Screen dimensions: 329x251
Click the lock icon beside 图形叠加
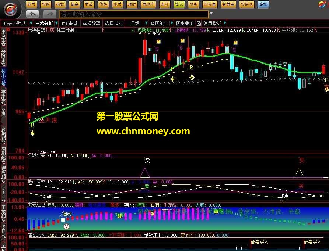click(x=199, y=23)
